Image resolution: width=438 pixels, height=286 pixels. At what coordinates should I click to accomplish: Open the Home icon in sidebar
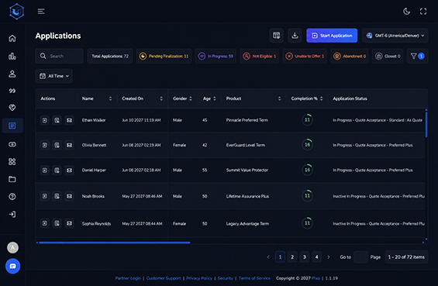tap(12, 38)
